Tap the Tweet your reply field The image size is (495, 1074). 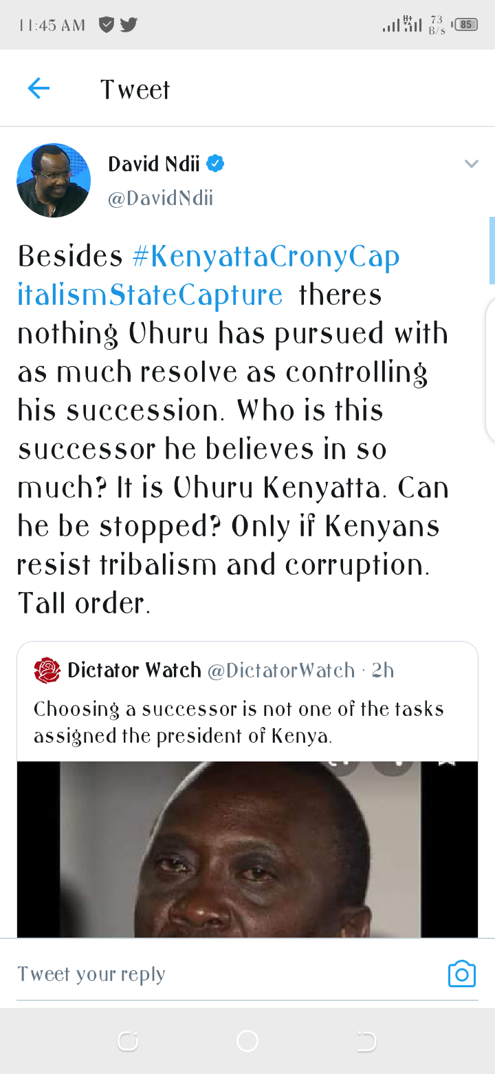[x=227, y=974]
